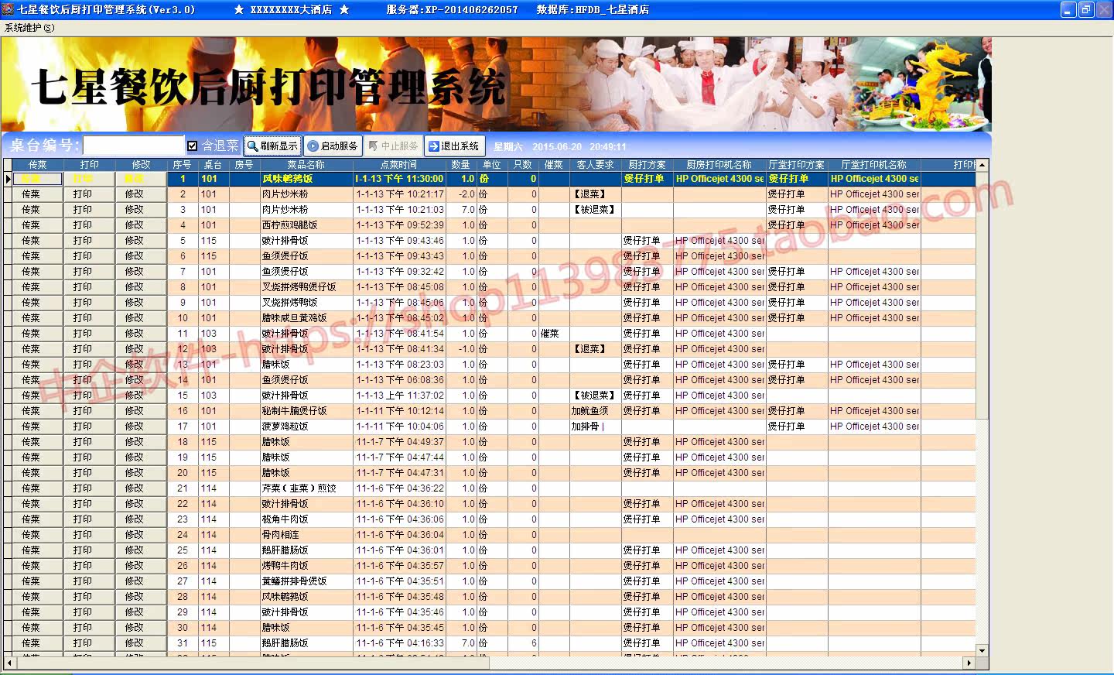Click 修改 for row 9 叉烧拼烤鸭饭

(141, 303)
